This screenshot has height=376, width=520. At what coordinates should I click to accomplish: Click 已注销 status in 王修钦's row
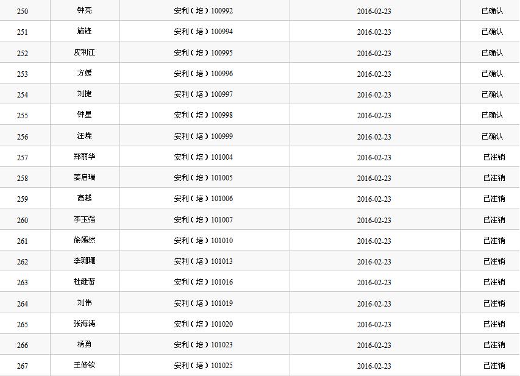point(494,366)
